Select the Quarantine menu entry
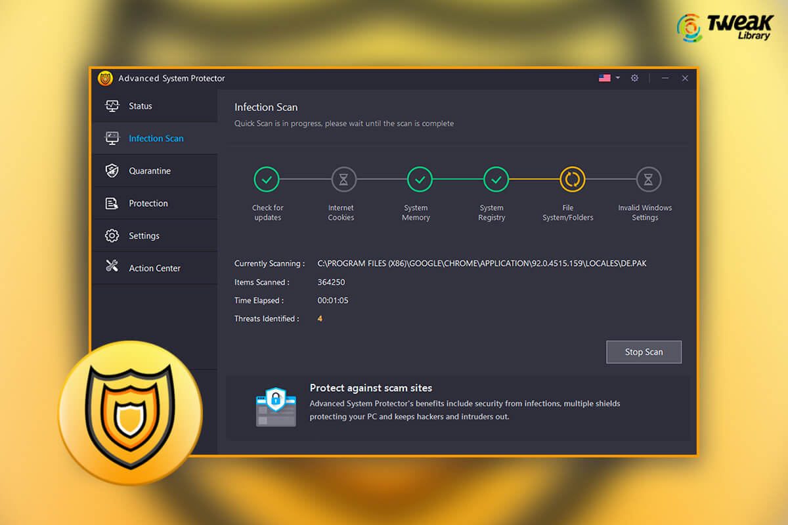 pyautogui.click(x=150, y=170)
